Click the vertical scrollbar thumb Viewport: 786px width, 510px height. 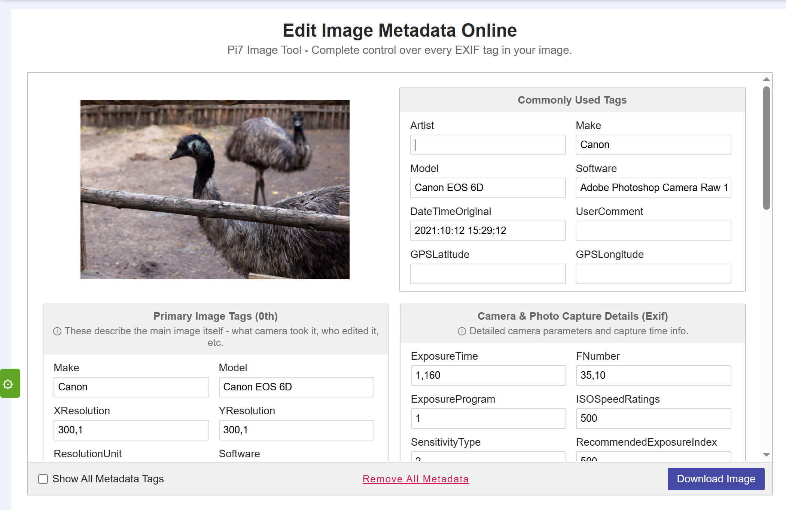click(766, 148)
